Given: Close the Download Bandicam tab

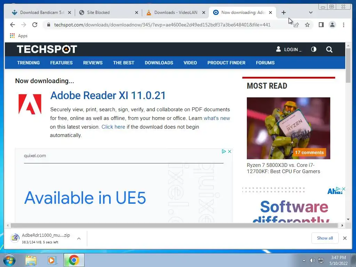Looking at the screenshot, I should tap(70, 13).
